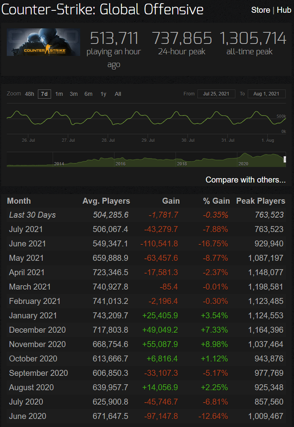The width and height of the screenshot is (294, 427).
Task: Grab the navigator range handle at right edge
Action: pos(285,159)
